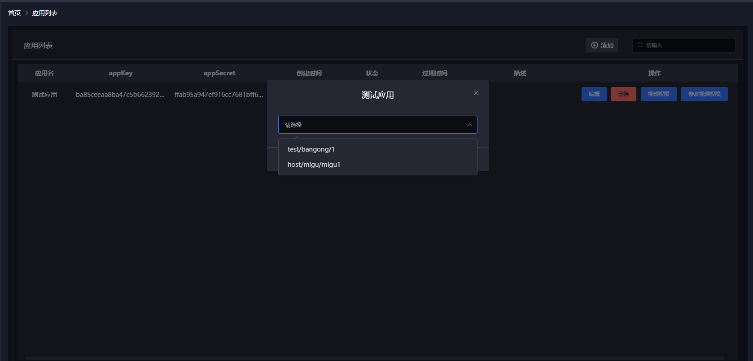Viewport: 753px width, 361px height.
Task: Click the 状态 column header
Action: pos(372,73)
